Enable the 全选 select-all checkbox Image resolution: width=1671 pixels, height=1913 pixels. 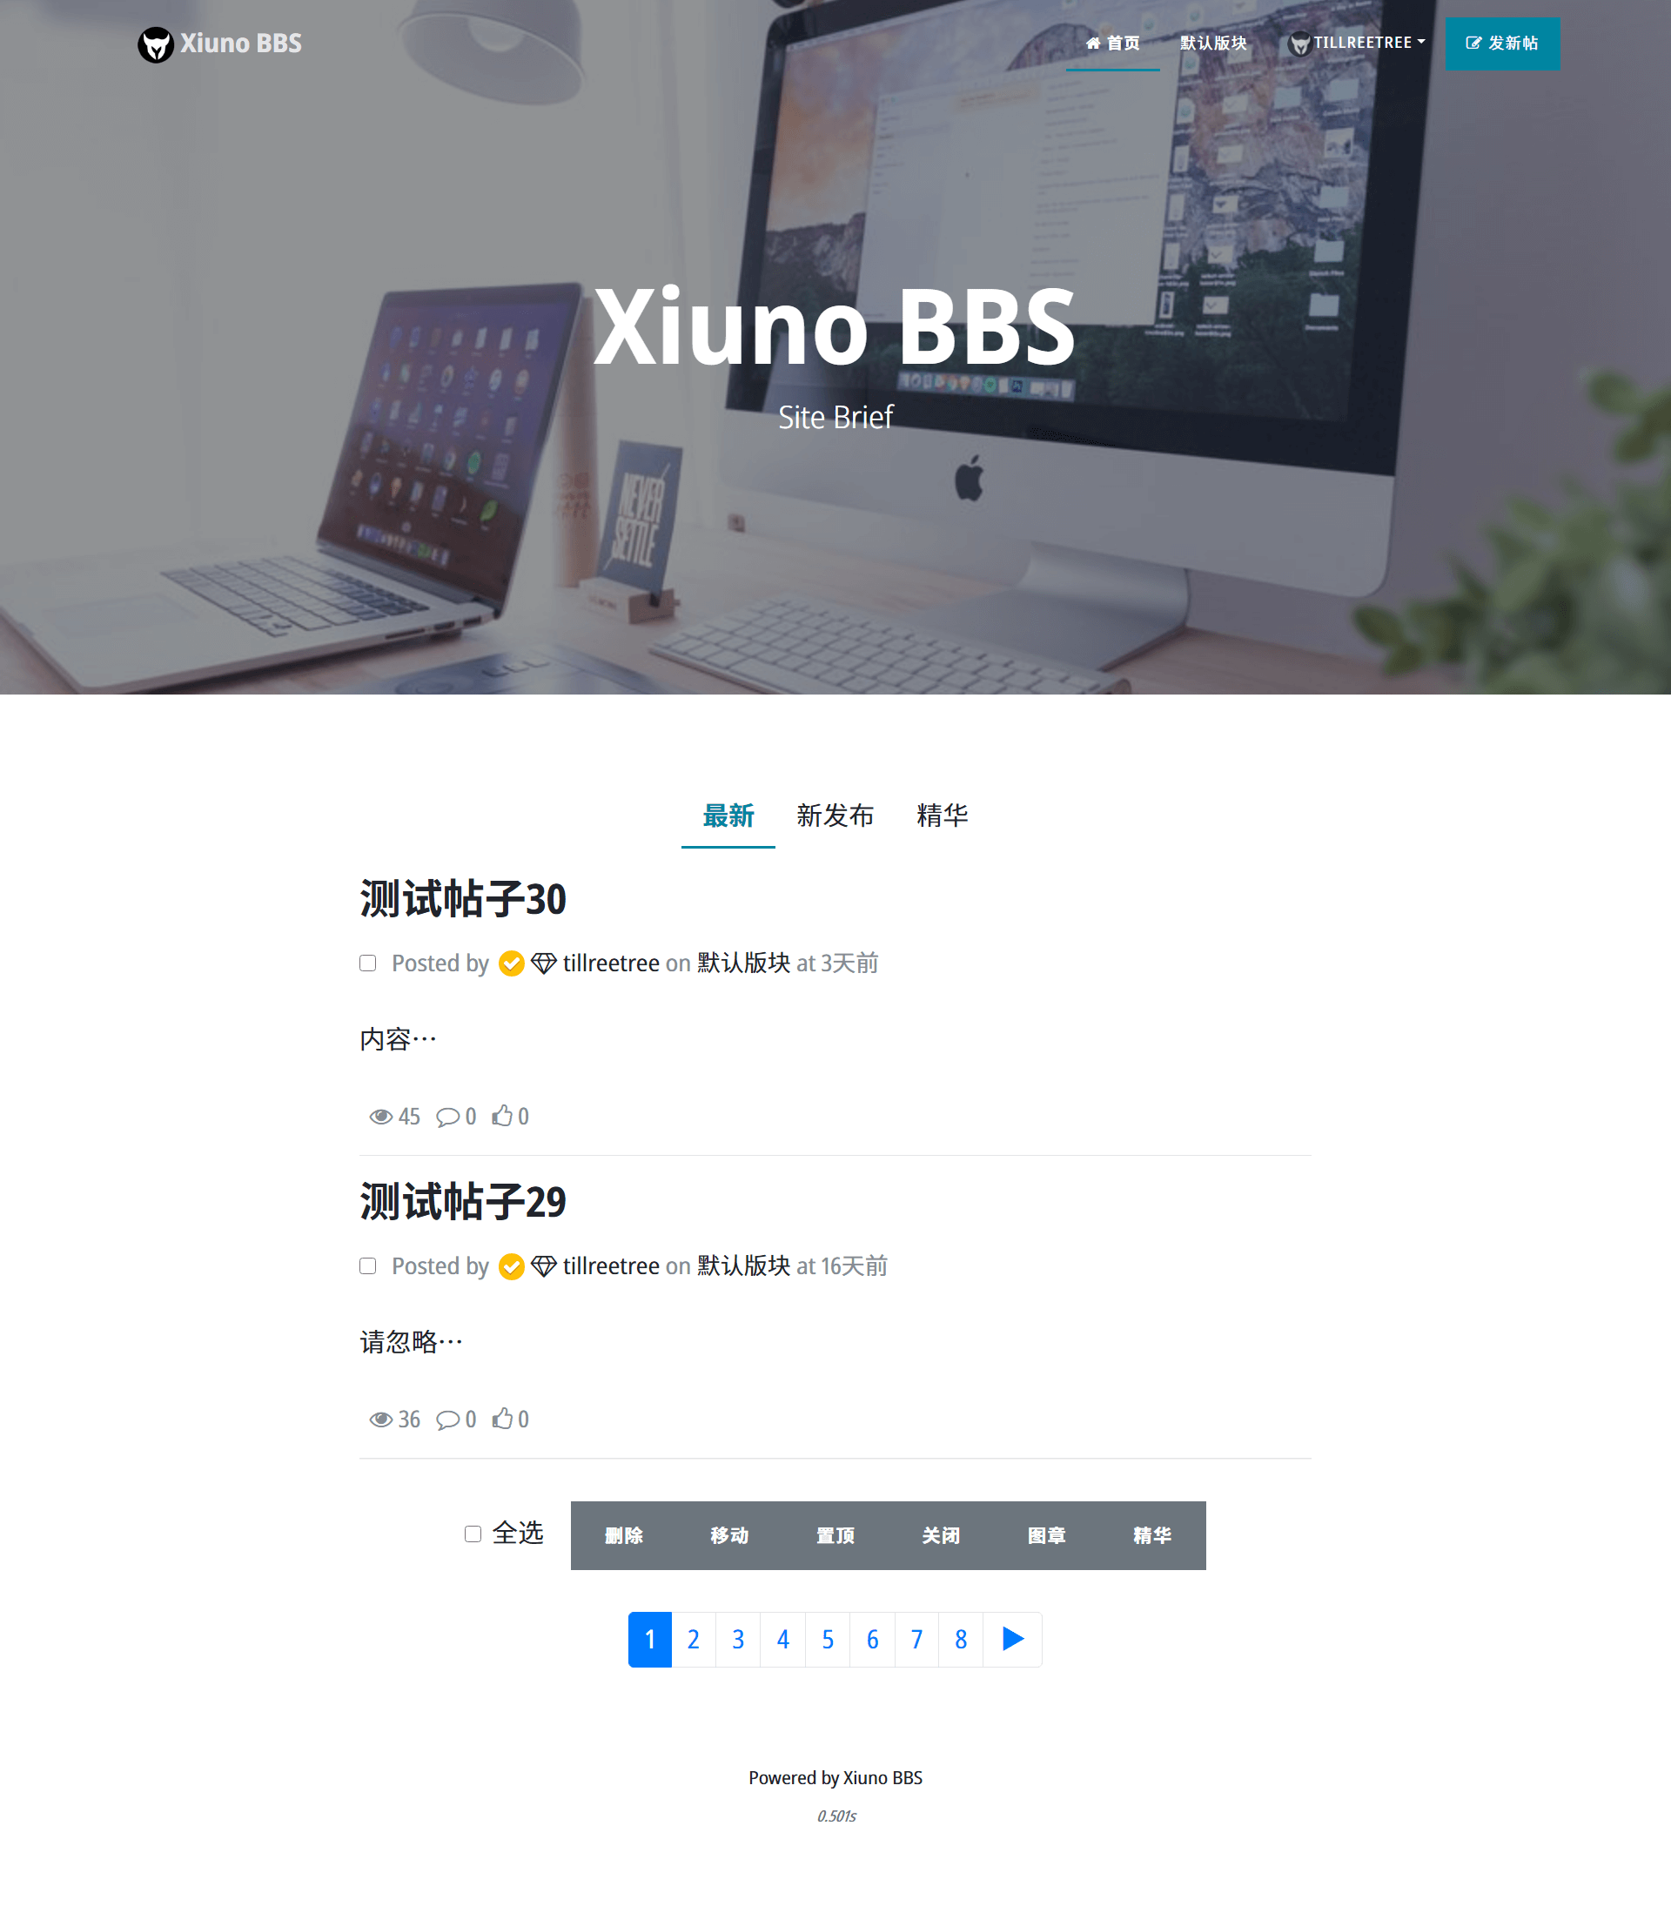[x=472, y=1534]
